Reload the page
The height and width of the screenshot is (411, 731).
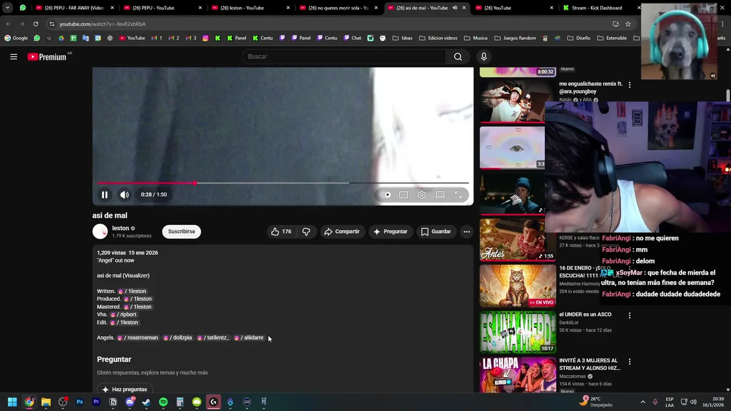click(35, 24)
